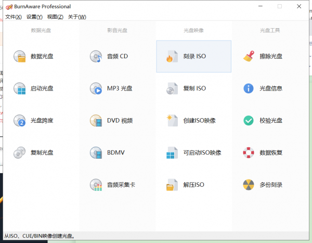
Task: Close the BurnAware Professional window
Action: (299, 6)
